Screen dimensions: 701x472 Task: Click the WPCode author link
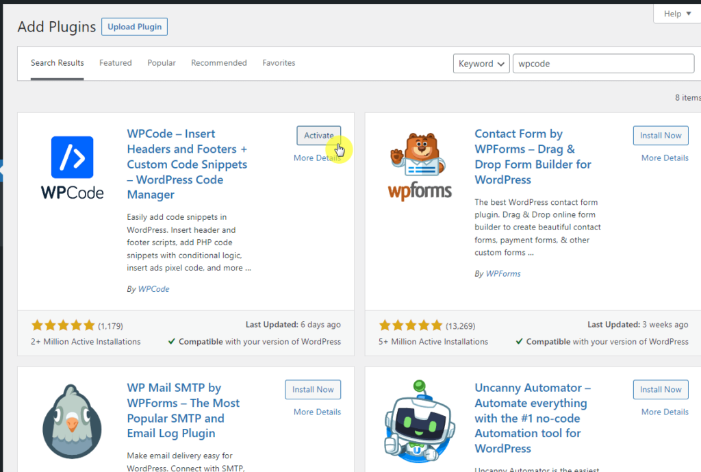tap(154, 289)
